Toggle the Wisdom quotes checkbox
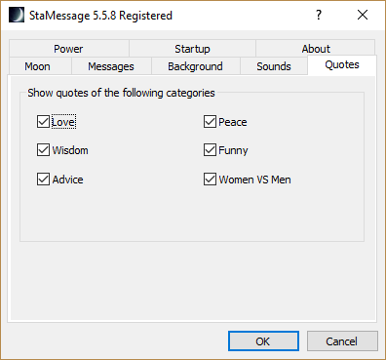This screenshot has width=386, height=360. click(43, 150)
